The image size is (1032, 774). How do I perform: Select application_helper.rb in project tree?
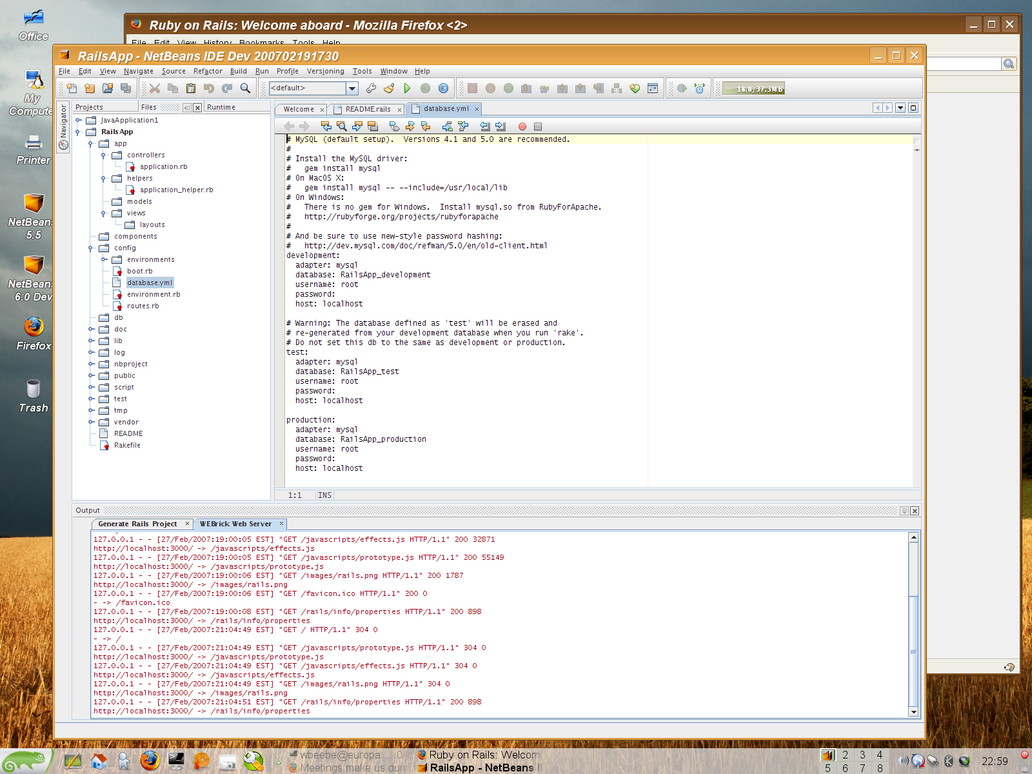click(x=176, y=190)
